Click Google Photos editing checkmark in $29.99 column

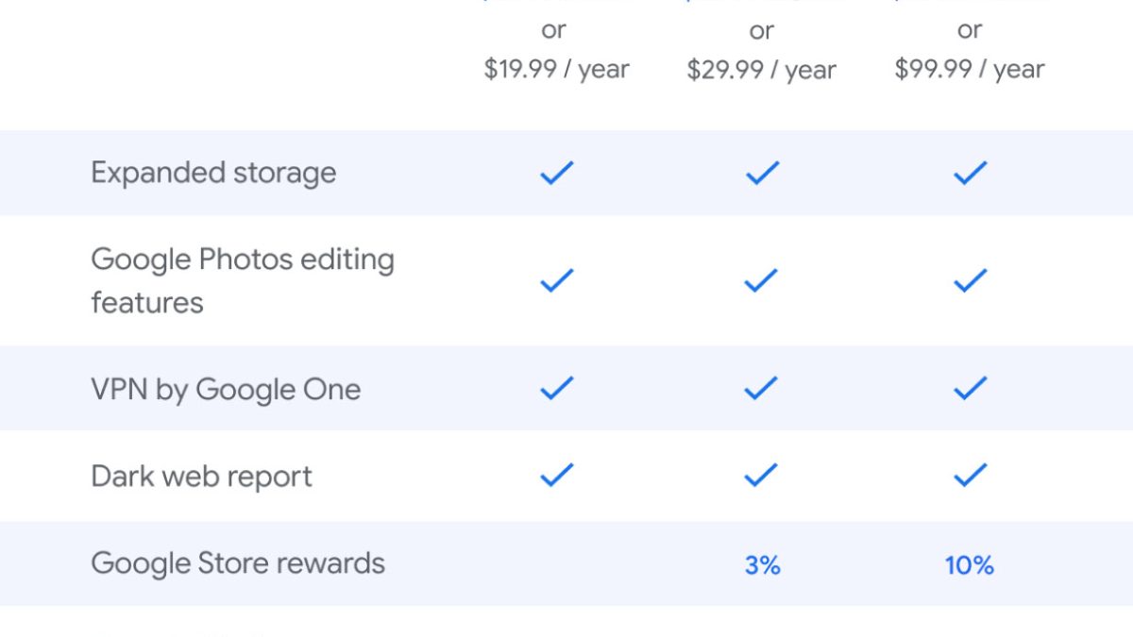point(762,280)
